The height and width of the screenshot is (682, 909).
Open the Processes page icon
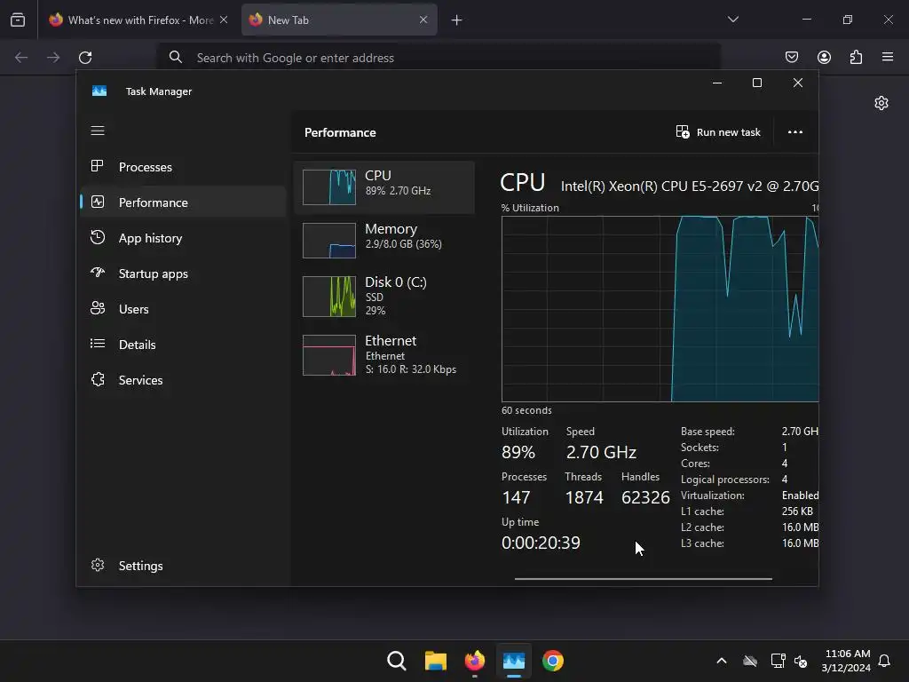(x=98, y=166)
